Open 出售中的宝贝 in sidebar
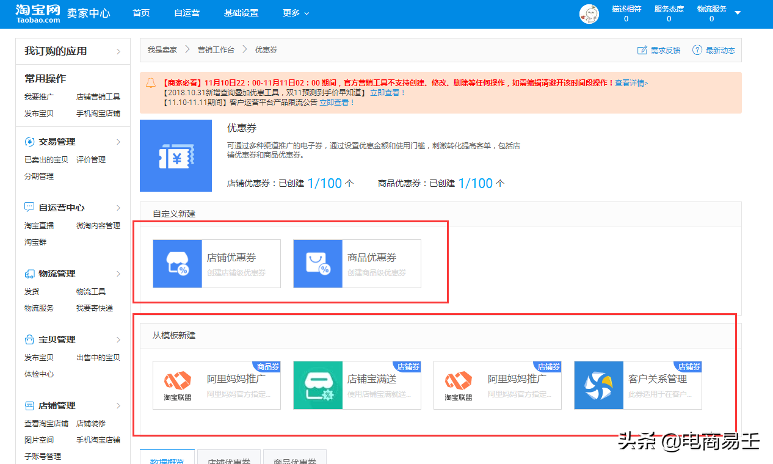 click(98, 357)
